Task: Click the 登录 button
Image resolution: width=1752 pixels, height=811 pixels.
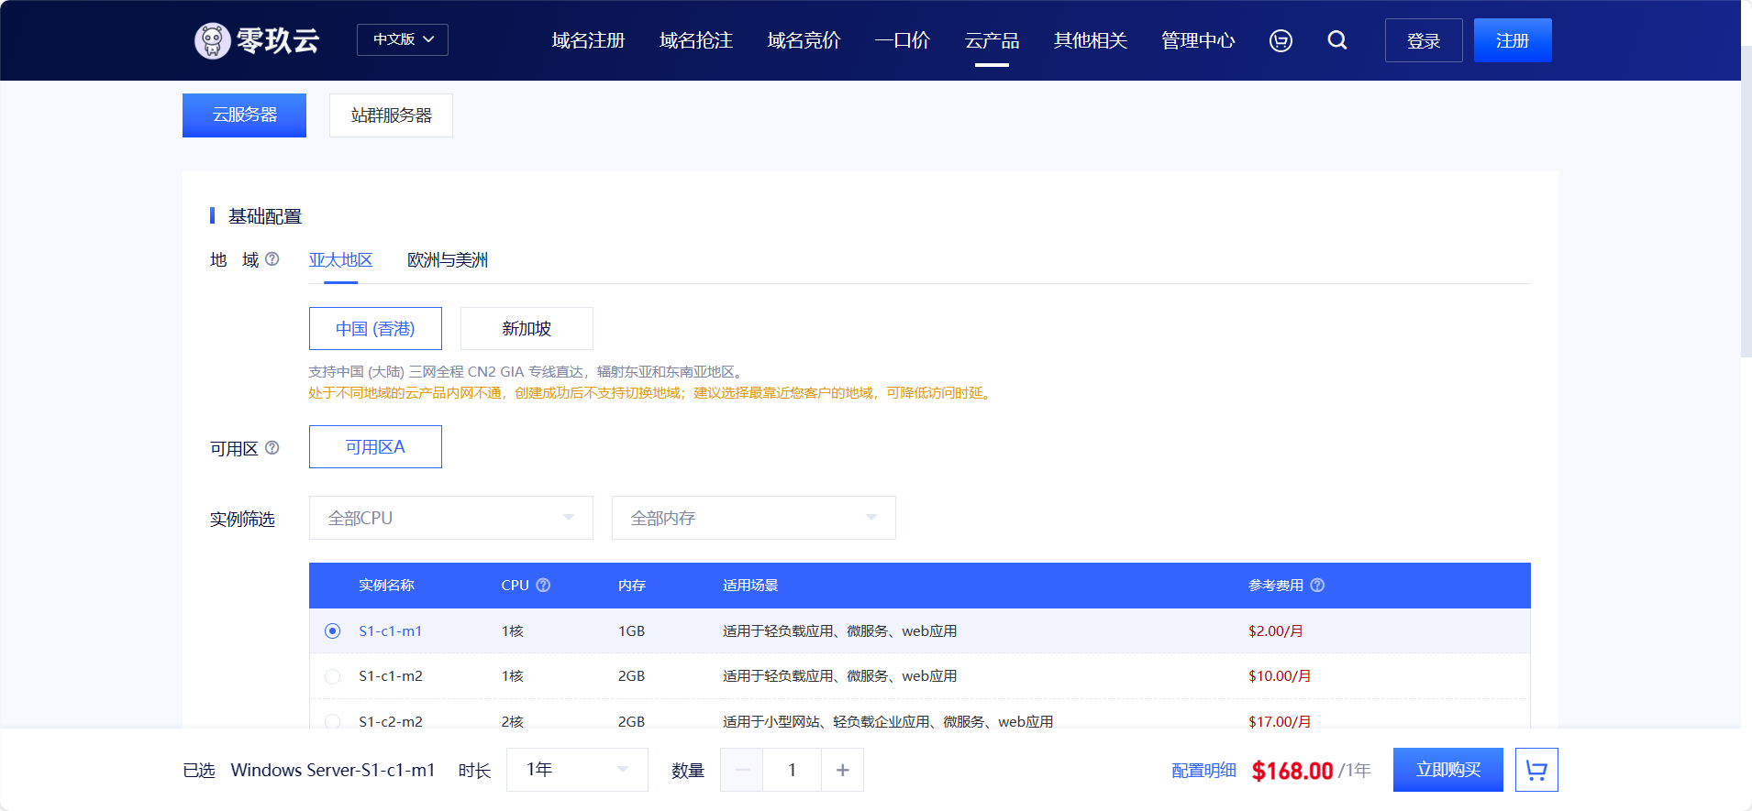Action: point(1424,40)
